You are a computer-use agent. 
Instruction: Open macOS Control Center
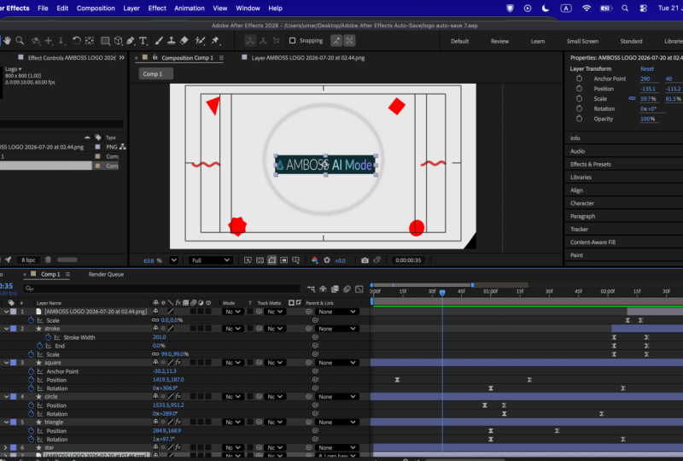pyautogui.click(x=643, y=9)
